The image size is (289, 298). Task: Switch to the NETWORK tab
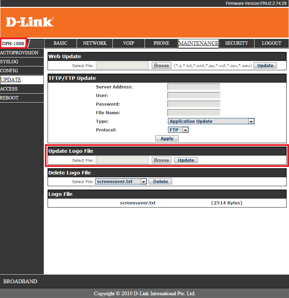tap(95, 43)
